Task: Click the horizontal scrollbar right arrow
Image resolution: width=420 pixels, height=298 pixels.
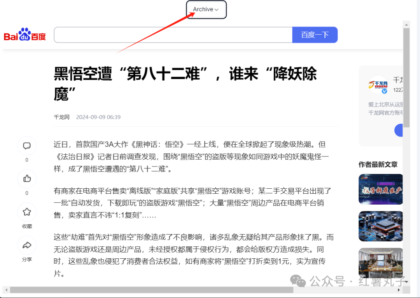Action: [x=399, y=290]
